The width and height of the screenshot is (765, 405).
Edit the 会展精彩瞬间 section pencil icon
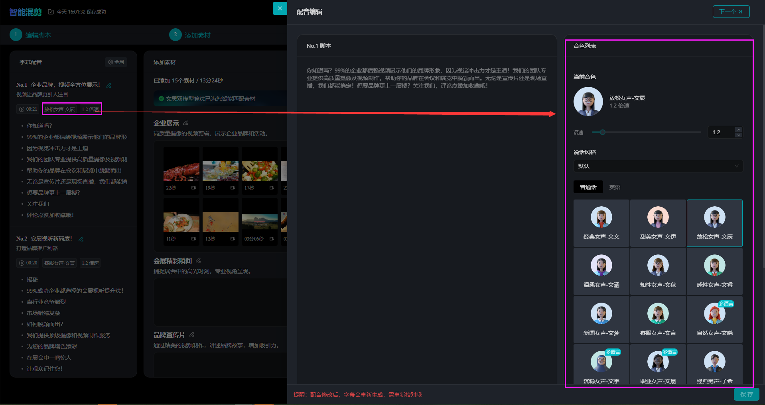(x=198, y=260)
